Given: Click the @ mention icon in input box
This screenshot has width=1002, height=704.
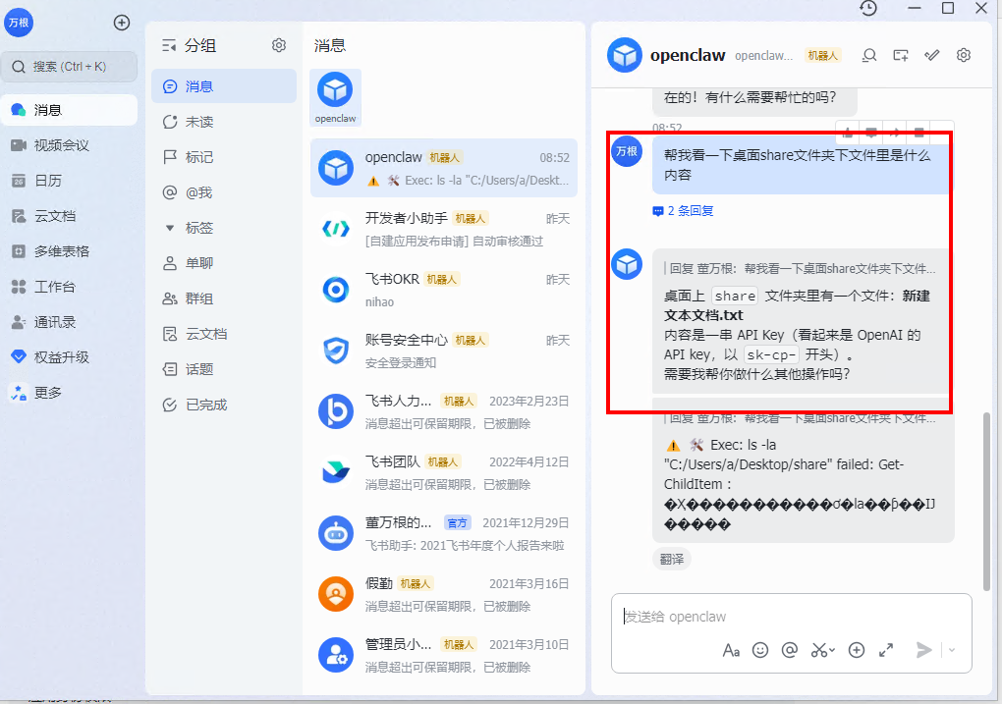Looking at the screenshot, I should (789, 650).
